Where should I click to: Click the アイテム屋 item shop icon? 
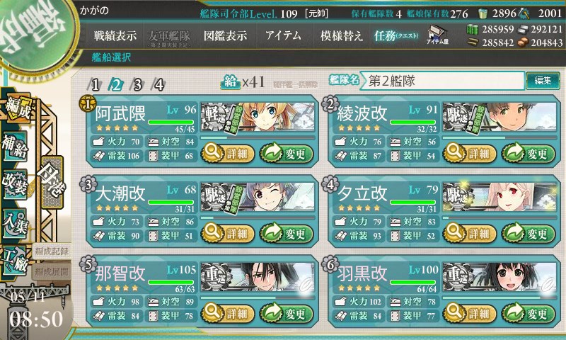(437, 35)
